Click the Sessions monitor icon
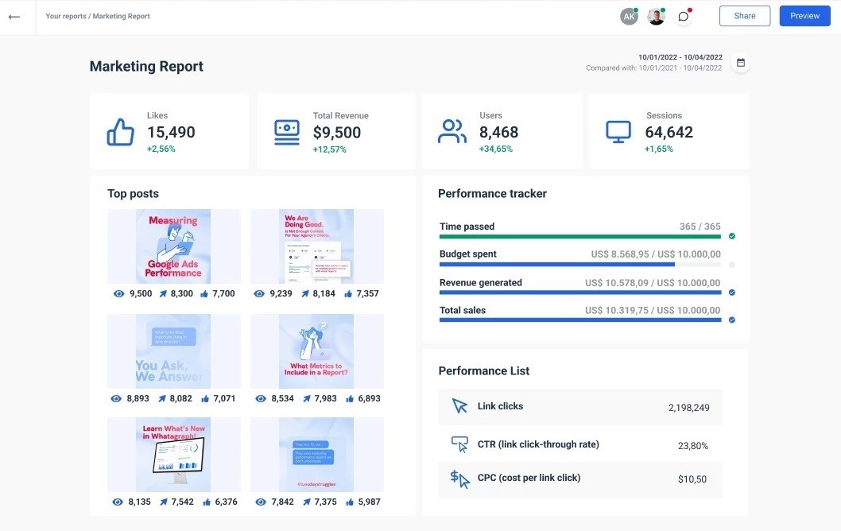 pos(618,132)
